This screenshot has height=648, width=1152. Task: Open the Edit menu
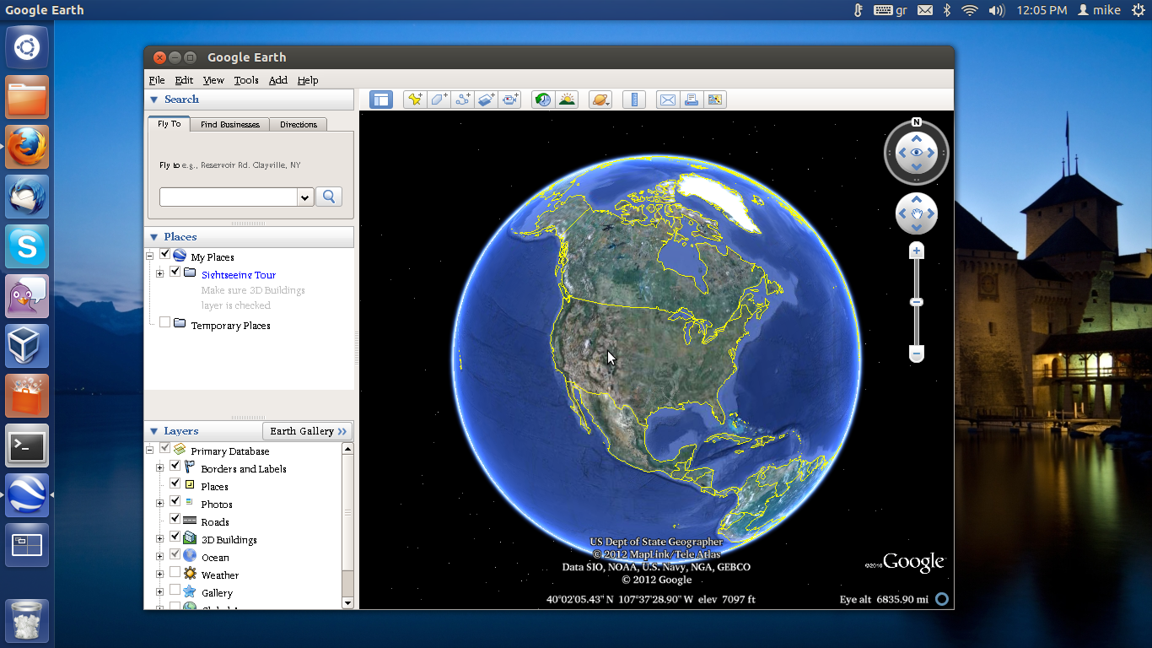point(184,80)
